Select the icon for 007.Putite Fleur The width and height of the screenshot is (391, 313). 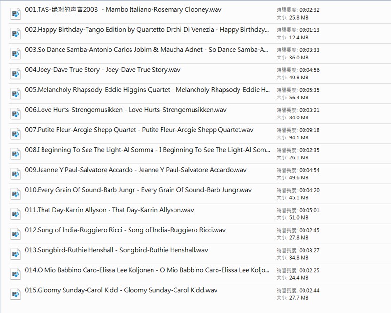[15, 134]
